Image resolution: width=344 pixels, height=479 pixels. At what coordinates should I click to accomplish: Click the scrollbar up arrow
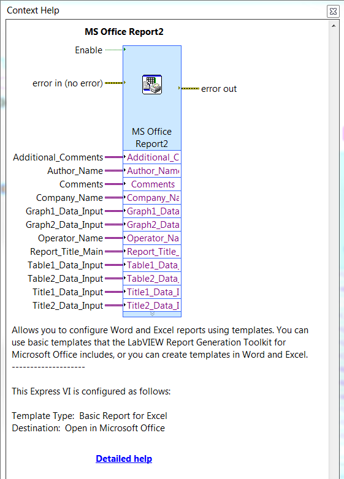pyautogui.click(x=334, y=26)
